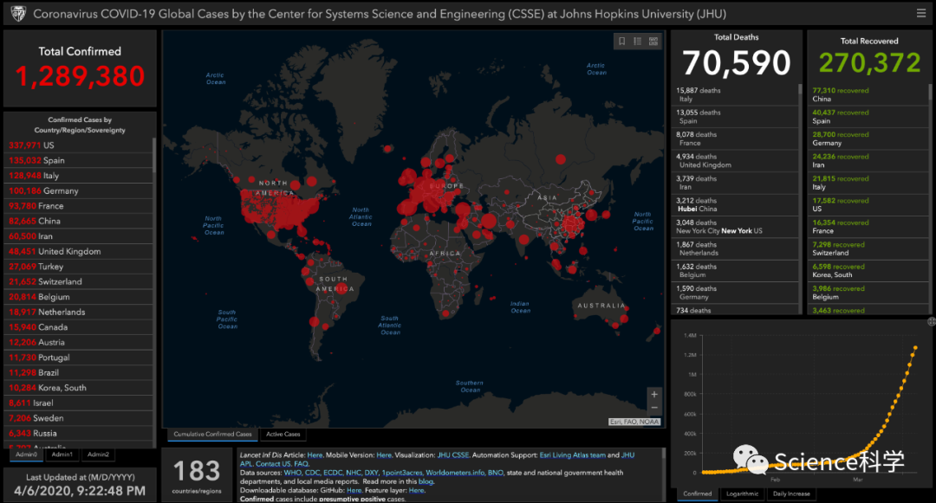
Task: Click the confirmed cases list scrollbar
Action: point(154,155)
